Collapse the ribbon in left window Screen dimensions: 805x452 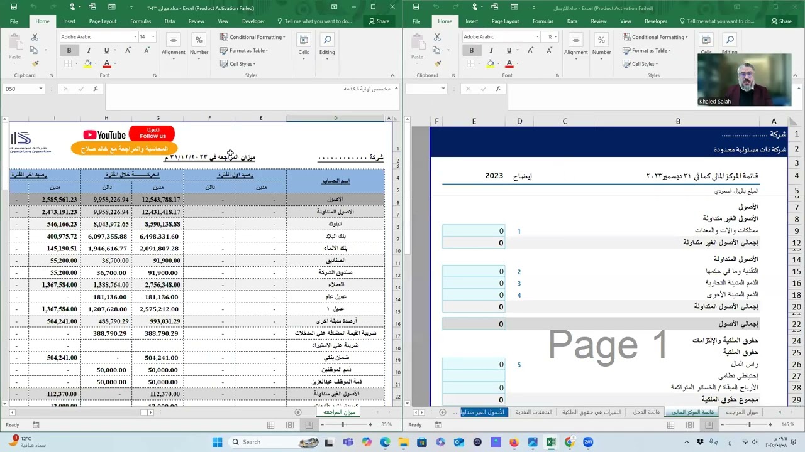click(392, 75)
